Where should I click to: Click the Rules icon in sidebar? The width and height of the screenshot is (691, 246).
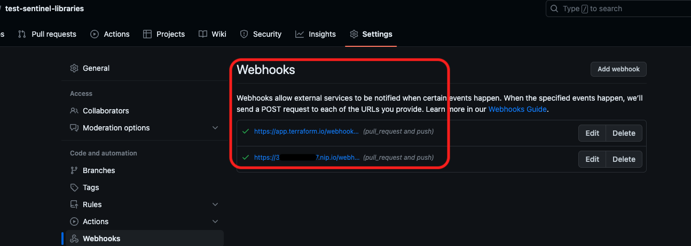[74, 204]
